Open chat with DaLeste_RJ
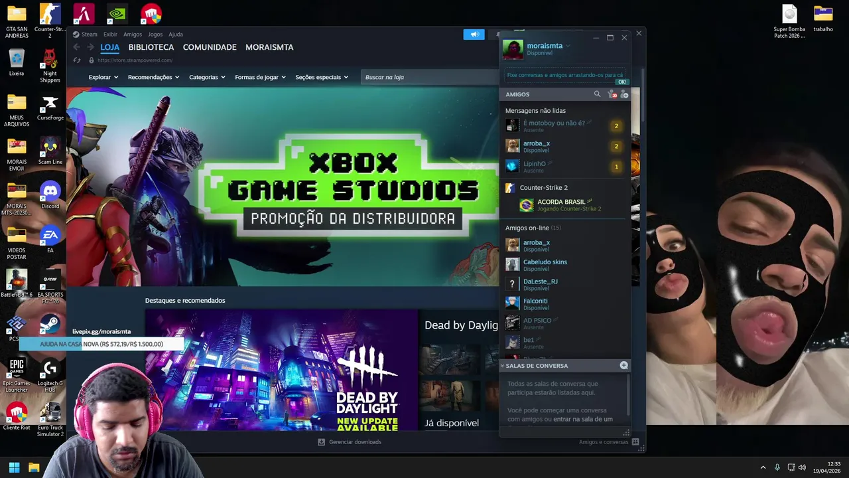The height and width of the screenshot is (478, 849). pos(564,284)
